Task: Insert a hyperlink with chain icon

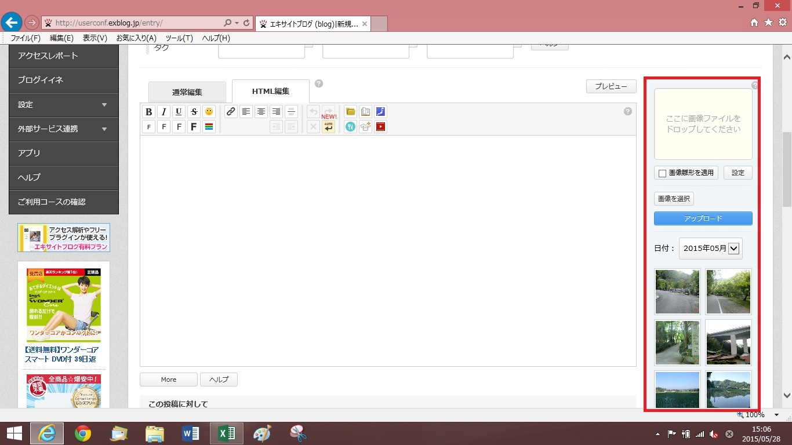Action: pyautogui.click(x=231, y=112)
